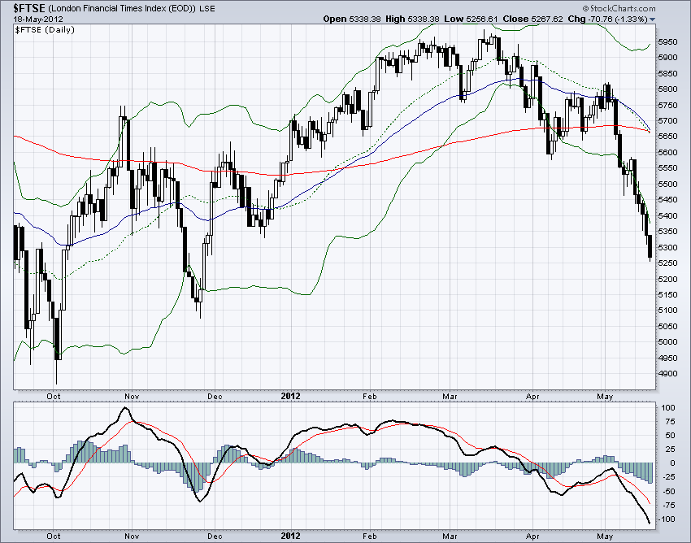Screen dimensions: 691x543
Task: Click the 100 label on indicator axis
Action: click(668, 408)
